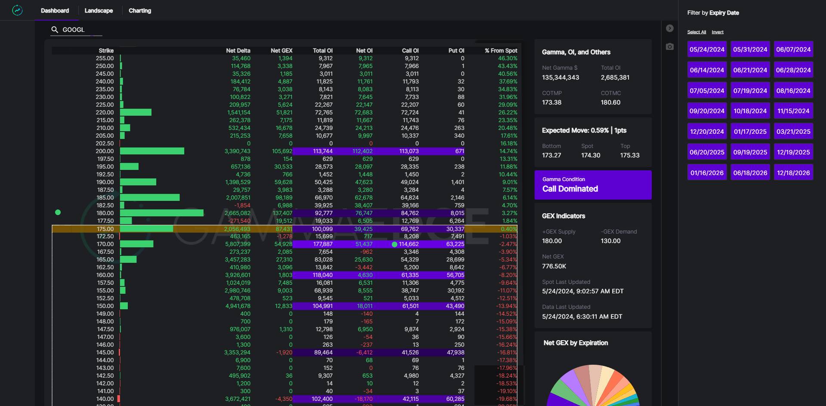826x406 pixels.
Task: Click the green dot beside strike 180.00
Action: [x=58, y=212]
